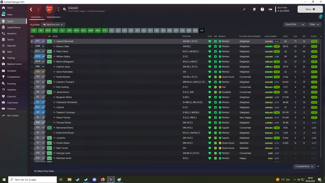This screenshot has height=183, width=325.
Task: Open GK position dropdown for Aaron Ramsdale
Action: click(39, 72)
